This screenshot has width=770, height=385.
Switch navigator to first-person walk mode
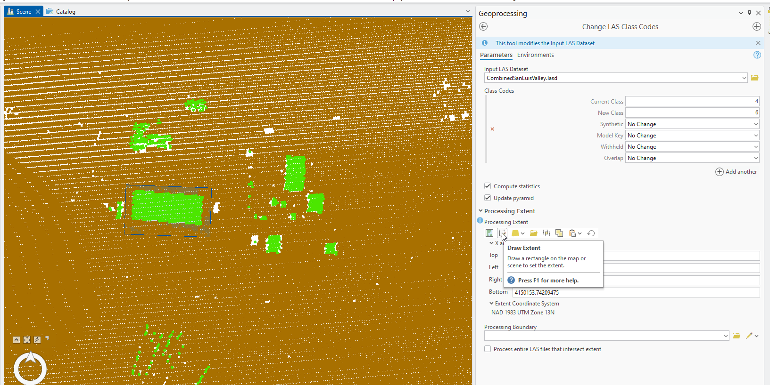click(37, 340)
